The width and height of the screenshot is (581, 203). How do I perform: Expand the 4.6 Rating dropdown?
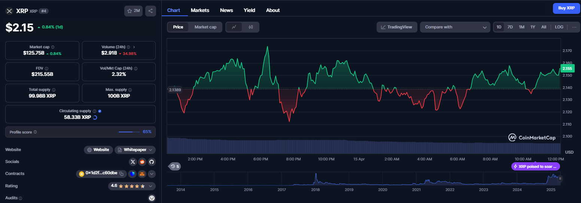click(132, 186)
